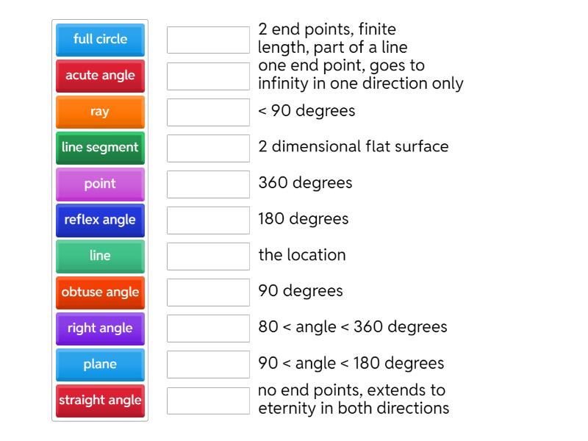
Task: Click the slot next to '2 dimensional flat surface'
Action: [208, 148]
